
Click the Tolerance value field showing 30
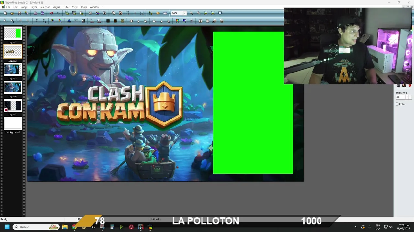[x=400, y=97]
